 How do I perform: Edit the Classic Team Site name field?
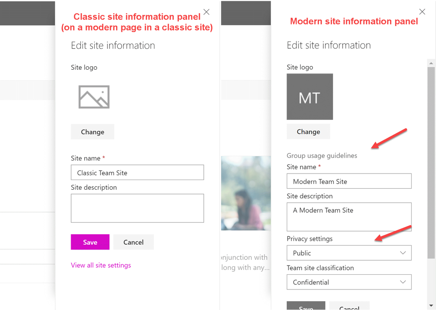tap(137, 173)
